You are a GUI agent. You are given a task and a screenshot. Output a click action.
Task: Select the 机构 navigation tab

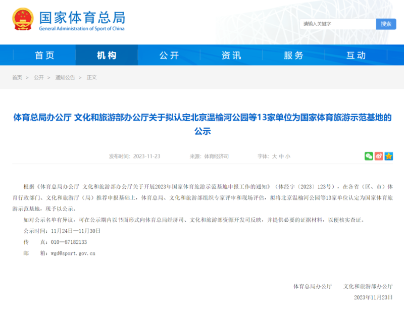pos(107,56)
